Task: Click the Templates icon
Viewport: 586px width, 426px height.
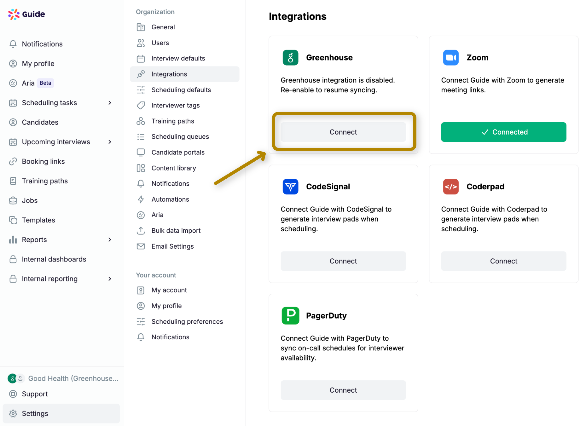Action: tap(13, 220)
